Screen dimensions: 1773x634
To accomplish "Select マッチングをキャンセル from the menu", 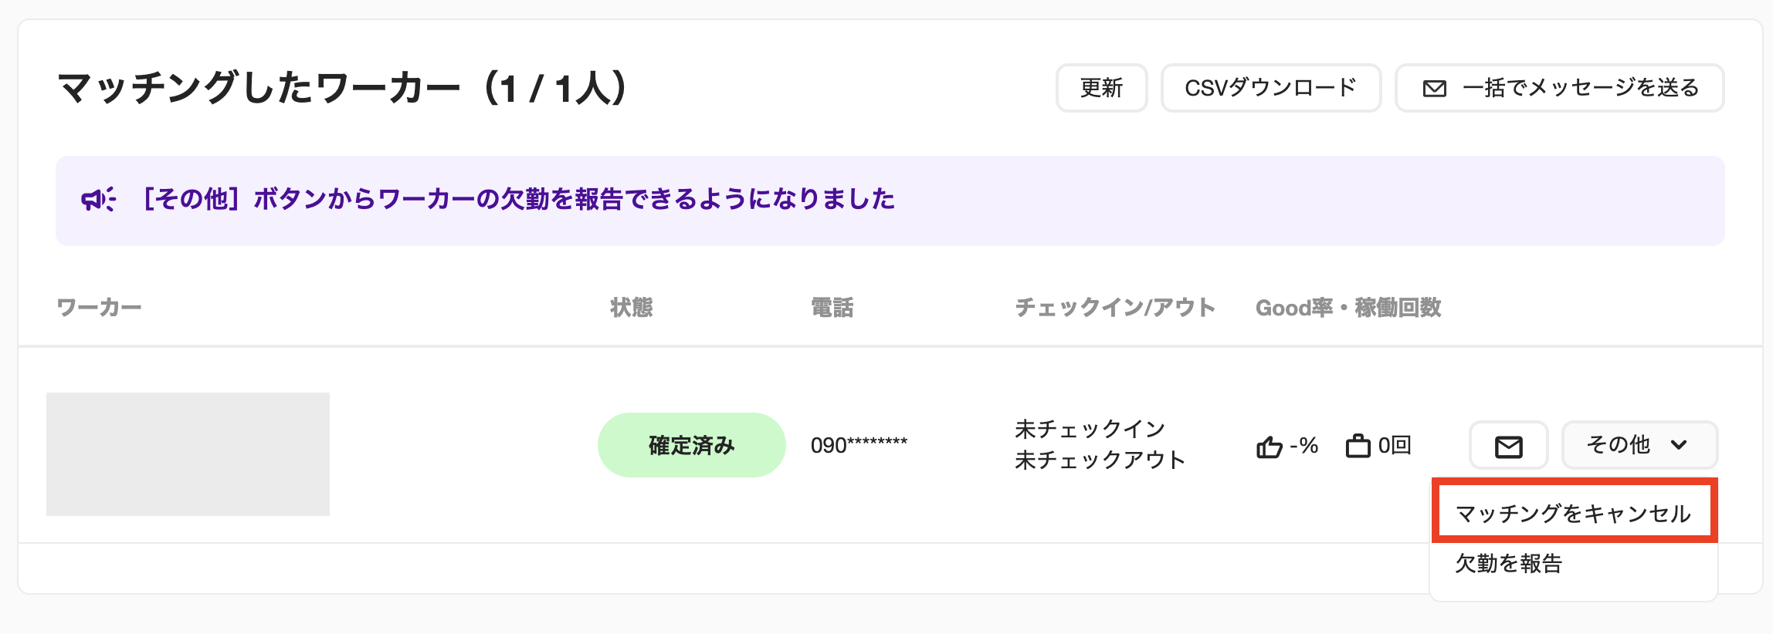I will [x=1574, y=514].
